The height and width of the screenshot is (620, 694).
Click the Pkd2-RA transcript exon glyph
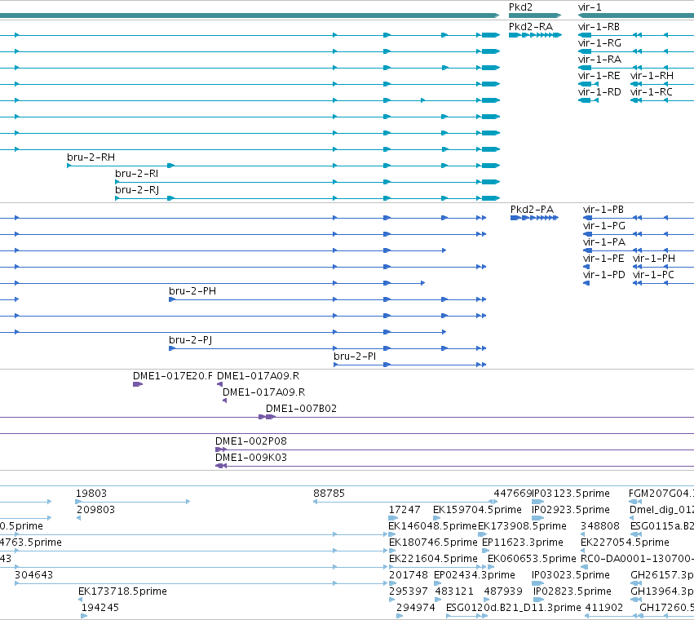[x=535, y=35]
